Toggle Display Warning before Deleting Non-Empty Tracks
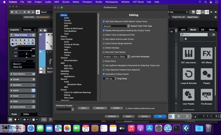Image resolution: width=221 pixels, height=135 pixels. 104,30
